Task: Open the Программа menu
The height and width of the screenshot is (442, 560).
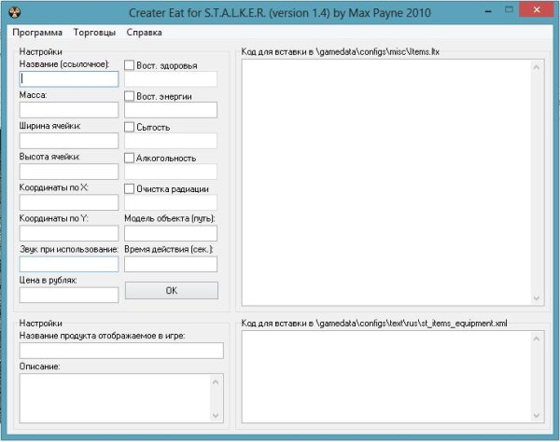Action: [37, 33]
